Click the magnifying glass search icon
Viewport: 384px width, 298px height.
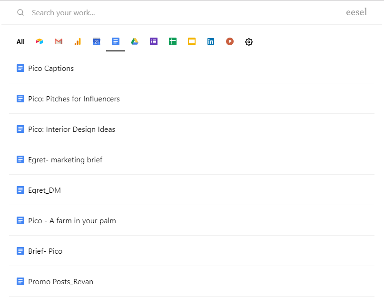pos(20,12)
